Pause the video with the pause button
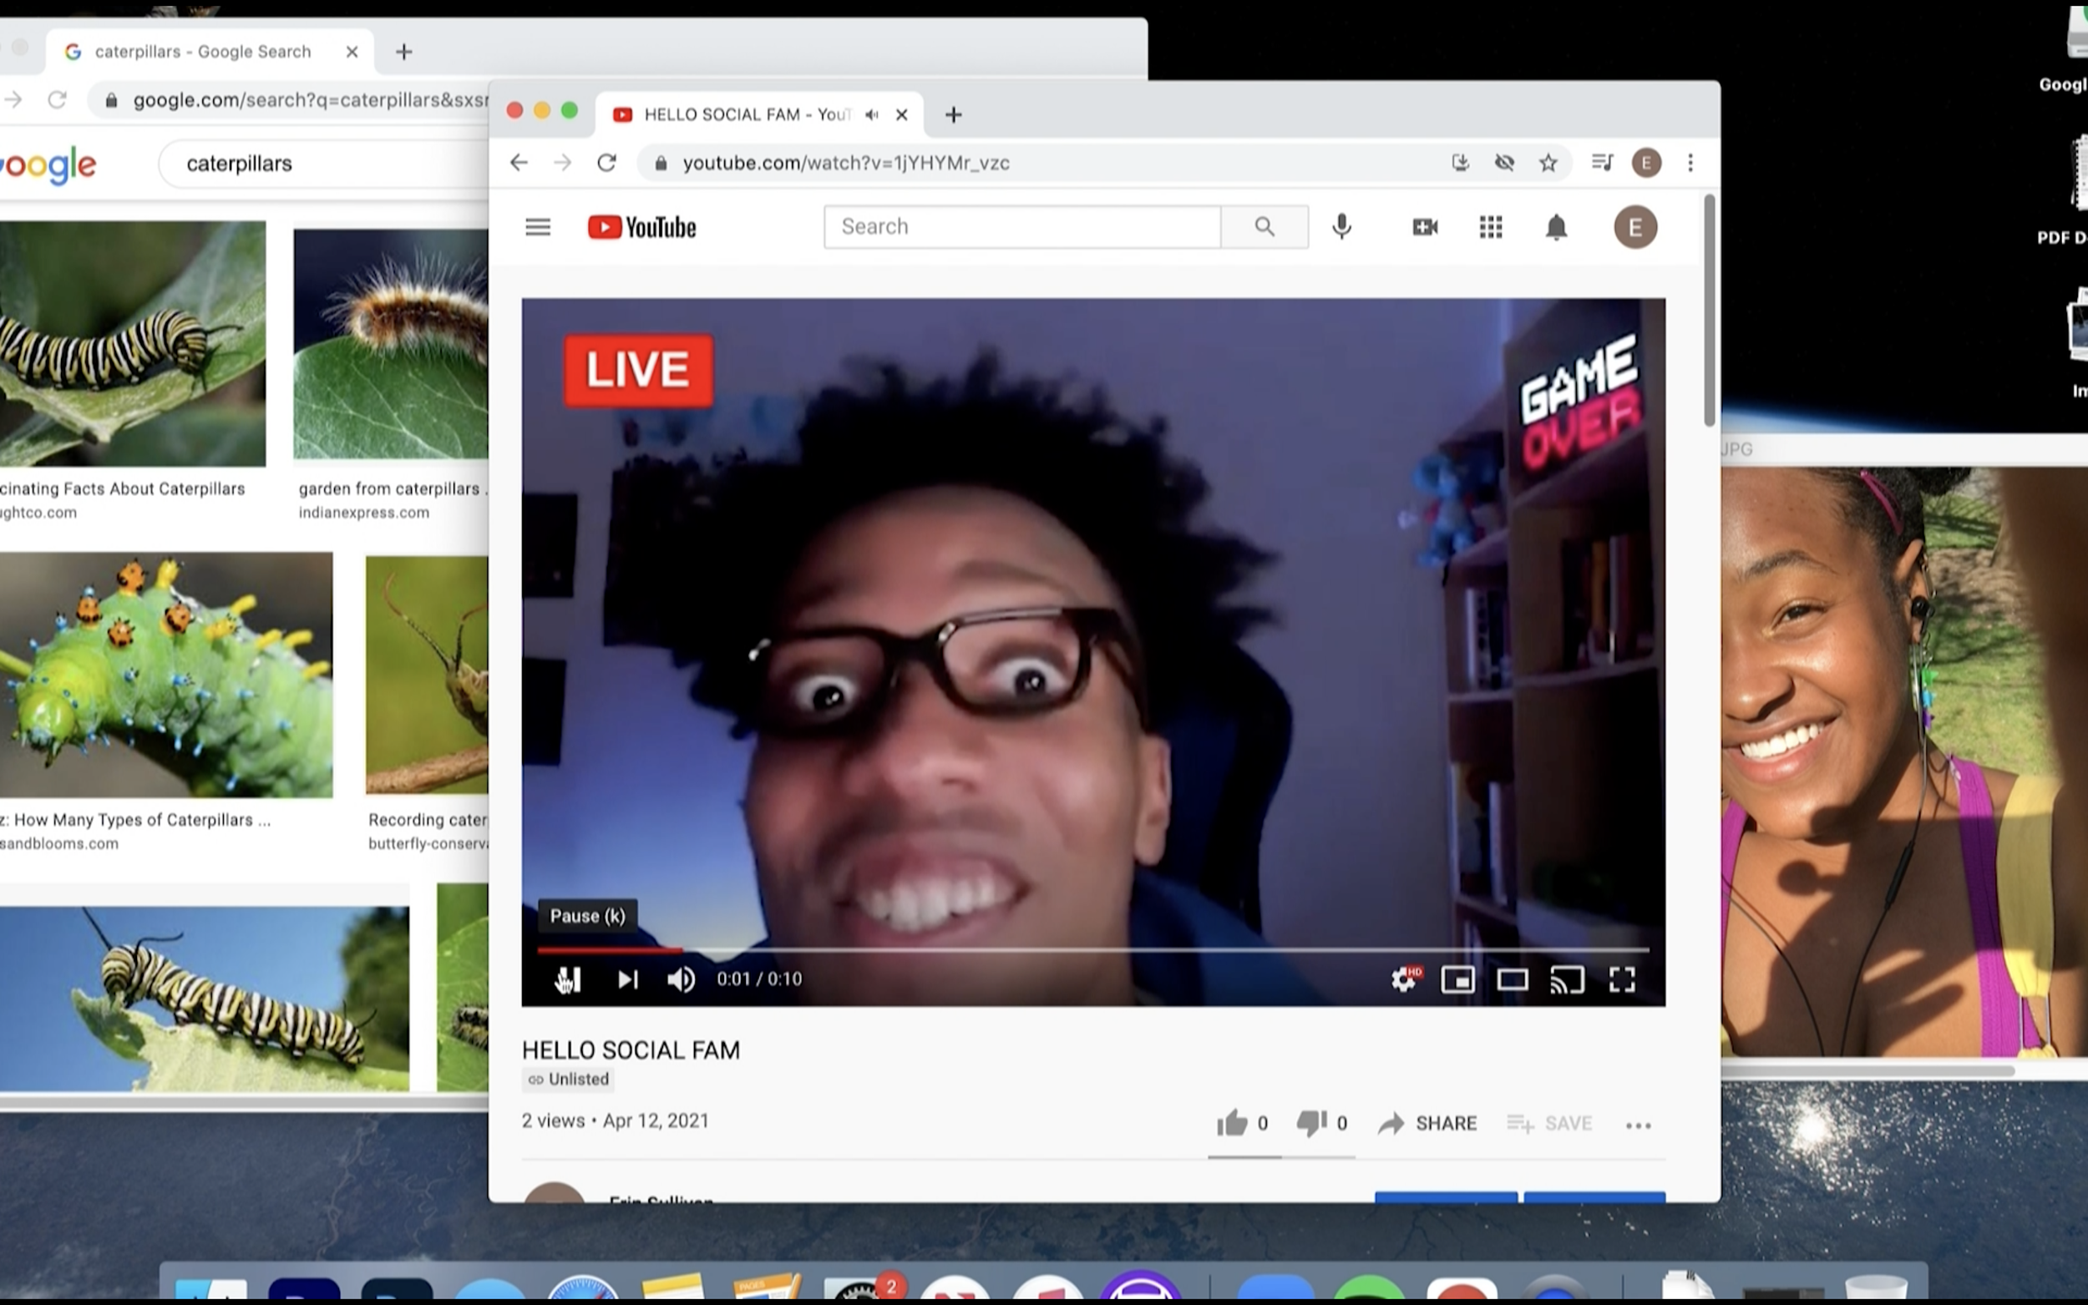Image resolution: width=2088 pixels, height=1305 pixels. click(568, 979)
